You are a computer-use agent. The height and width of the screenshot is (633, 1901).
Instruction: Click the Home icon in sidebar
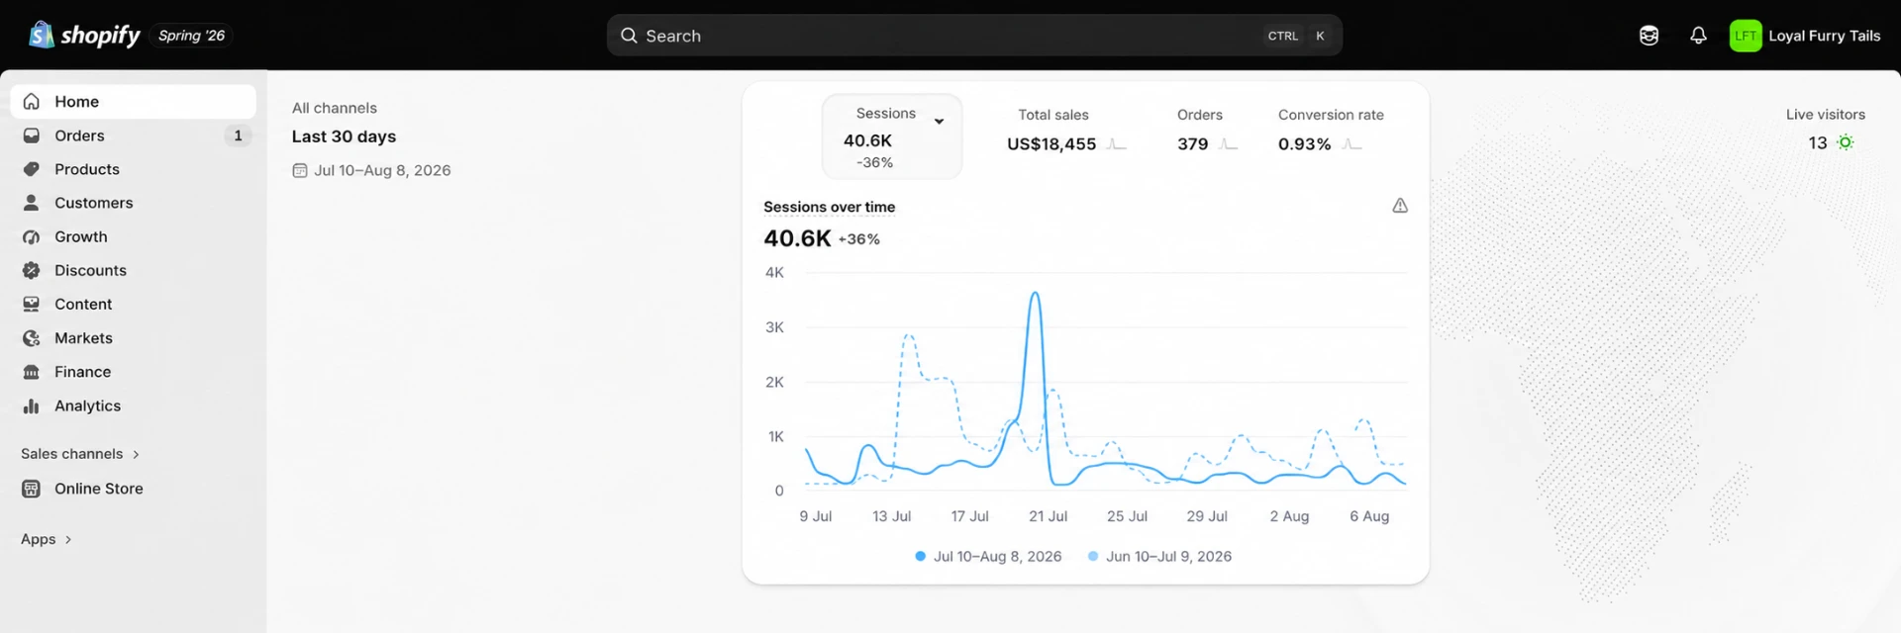[x=32, y=102]
